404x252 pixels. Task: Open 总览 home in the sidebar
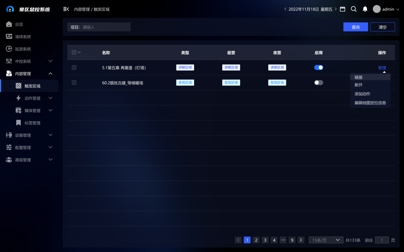[19, 24]
